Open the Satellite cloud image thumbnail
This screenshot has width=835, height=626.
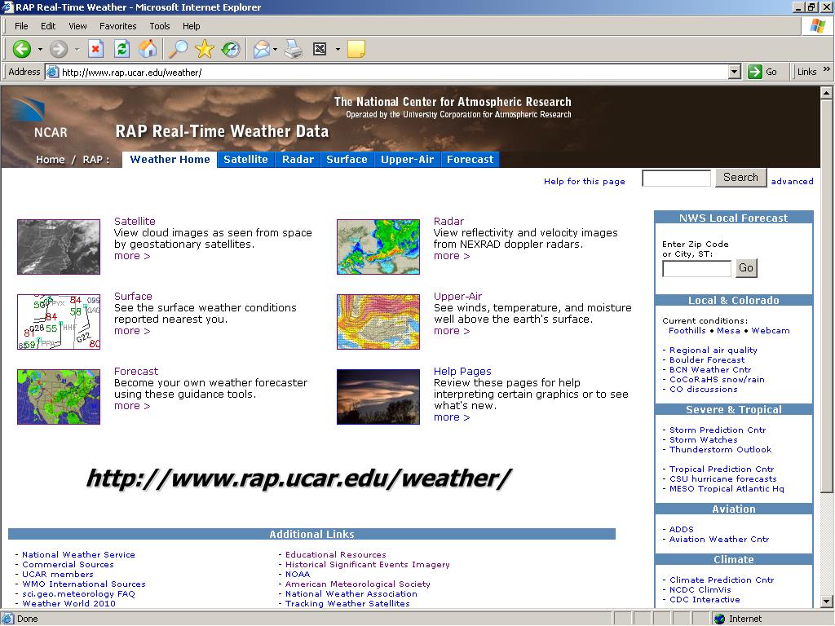click(59, 247)
